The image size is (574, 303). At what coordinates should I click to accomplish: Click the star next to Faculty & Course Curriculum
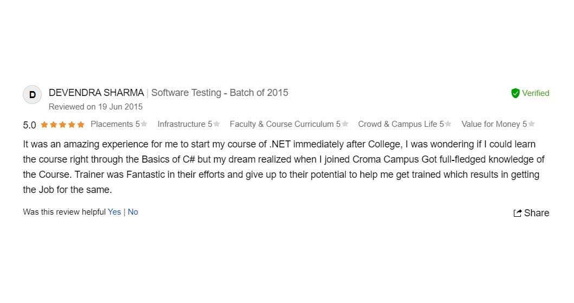pyautogui.click(x=345, y=124)
